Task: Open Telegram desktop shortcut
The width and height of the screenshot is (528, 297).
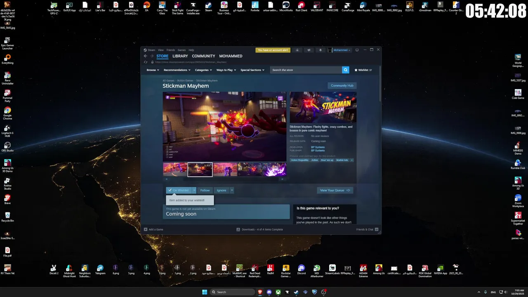Action: click(x=100, y=270)
